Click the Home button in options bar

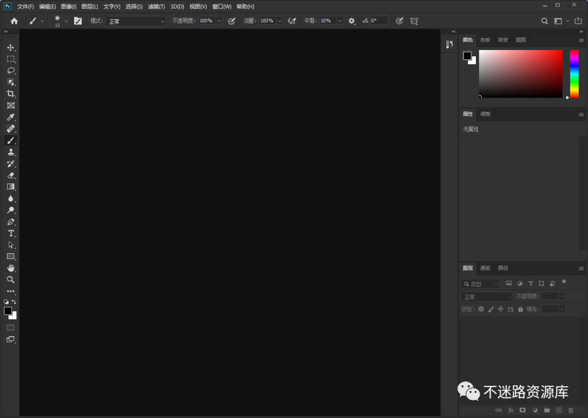point(14,21)
